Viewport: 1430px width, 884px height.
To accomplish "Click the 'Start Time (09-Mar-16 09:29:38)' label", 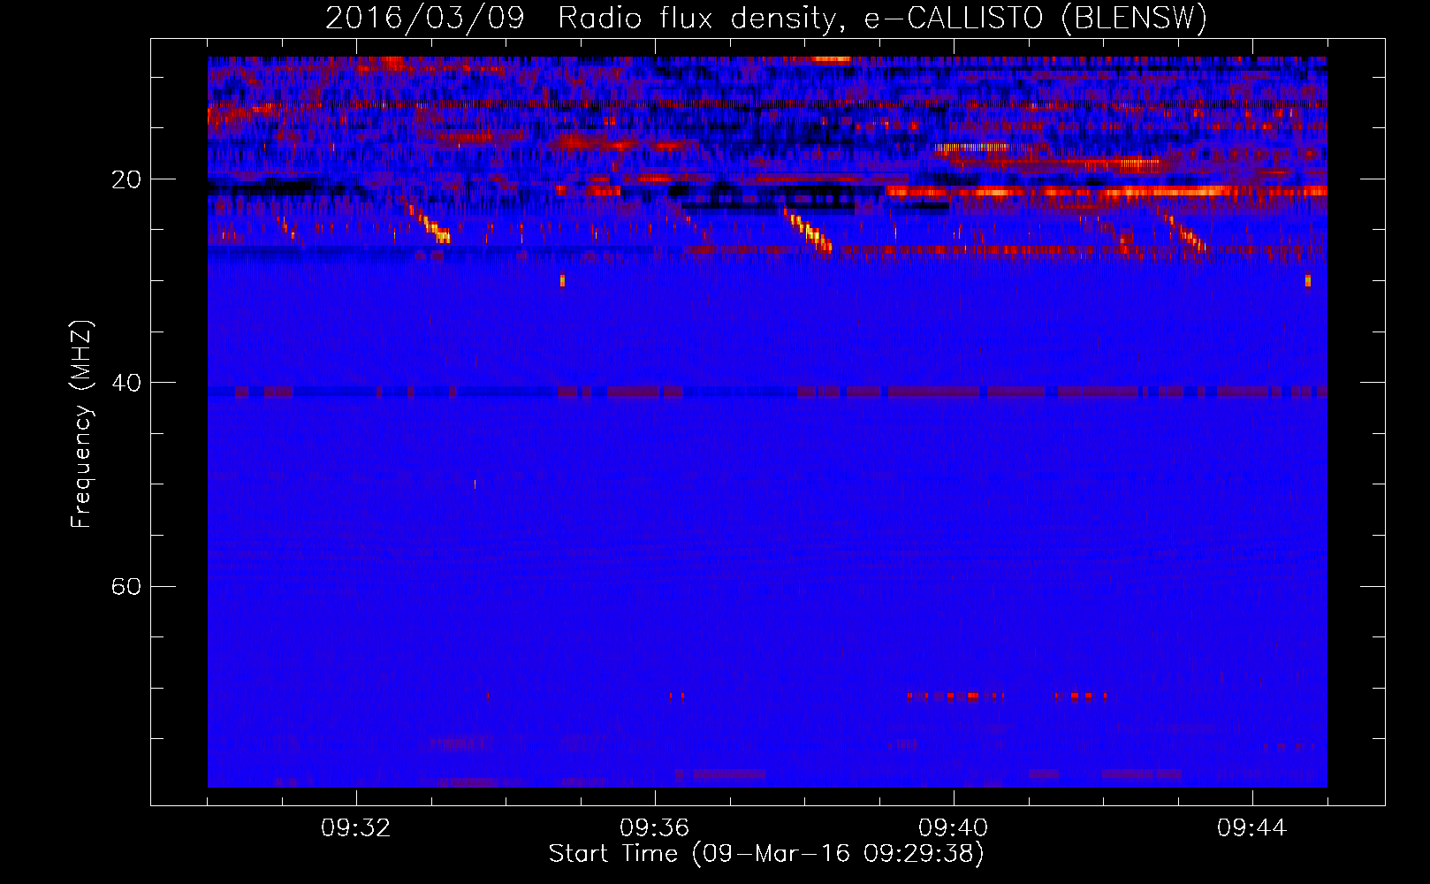I will pos(766,854).
